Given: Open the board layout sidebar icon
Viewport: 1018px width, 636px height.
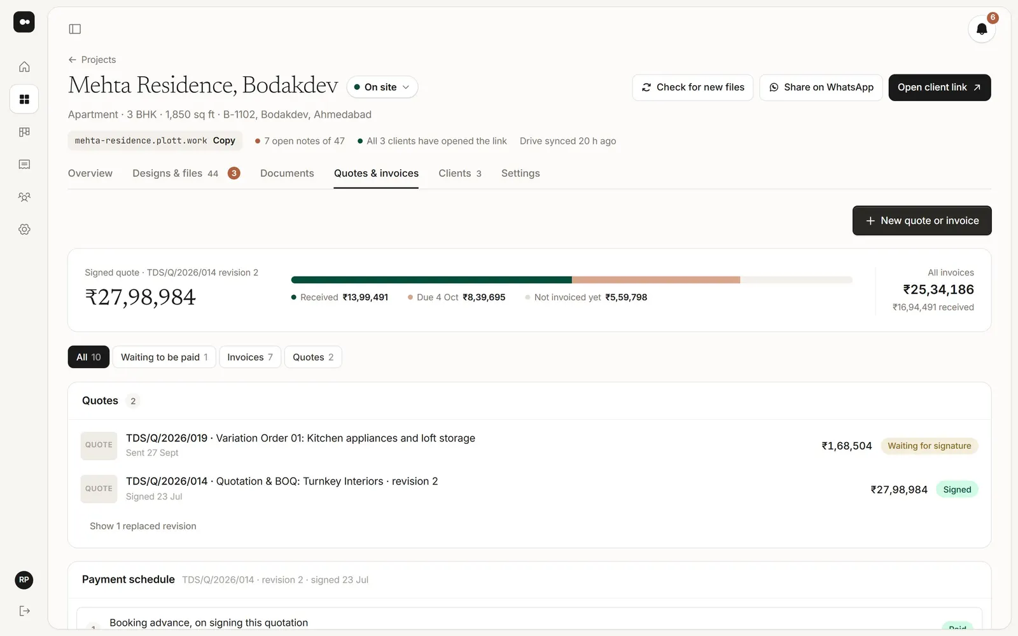Looking at the screenshot, I should [24, 132].
